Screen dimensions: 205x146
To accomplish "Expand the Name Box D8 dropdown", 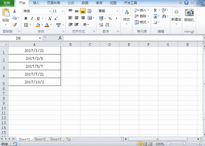I will [x=40, y=38].
